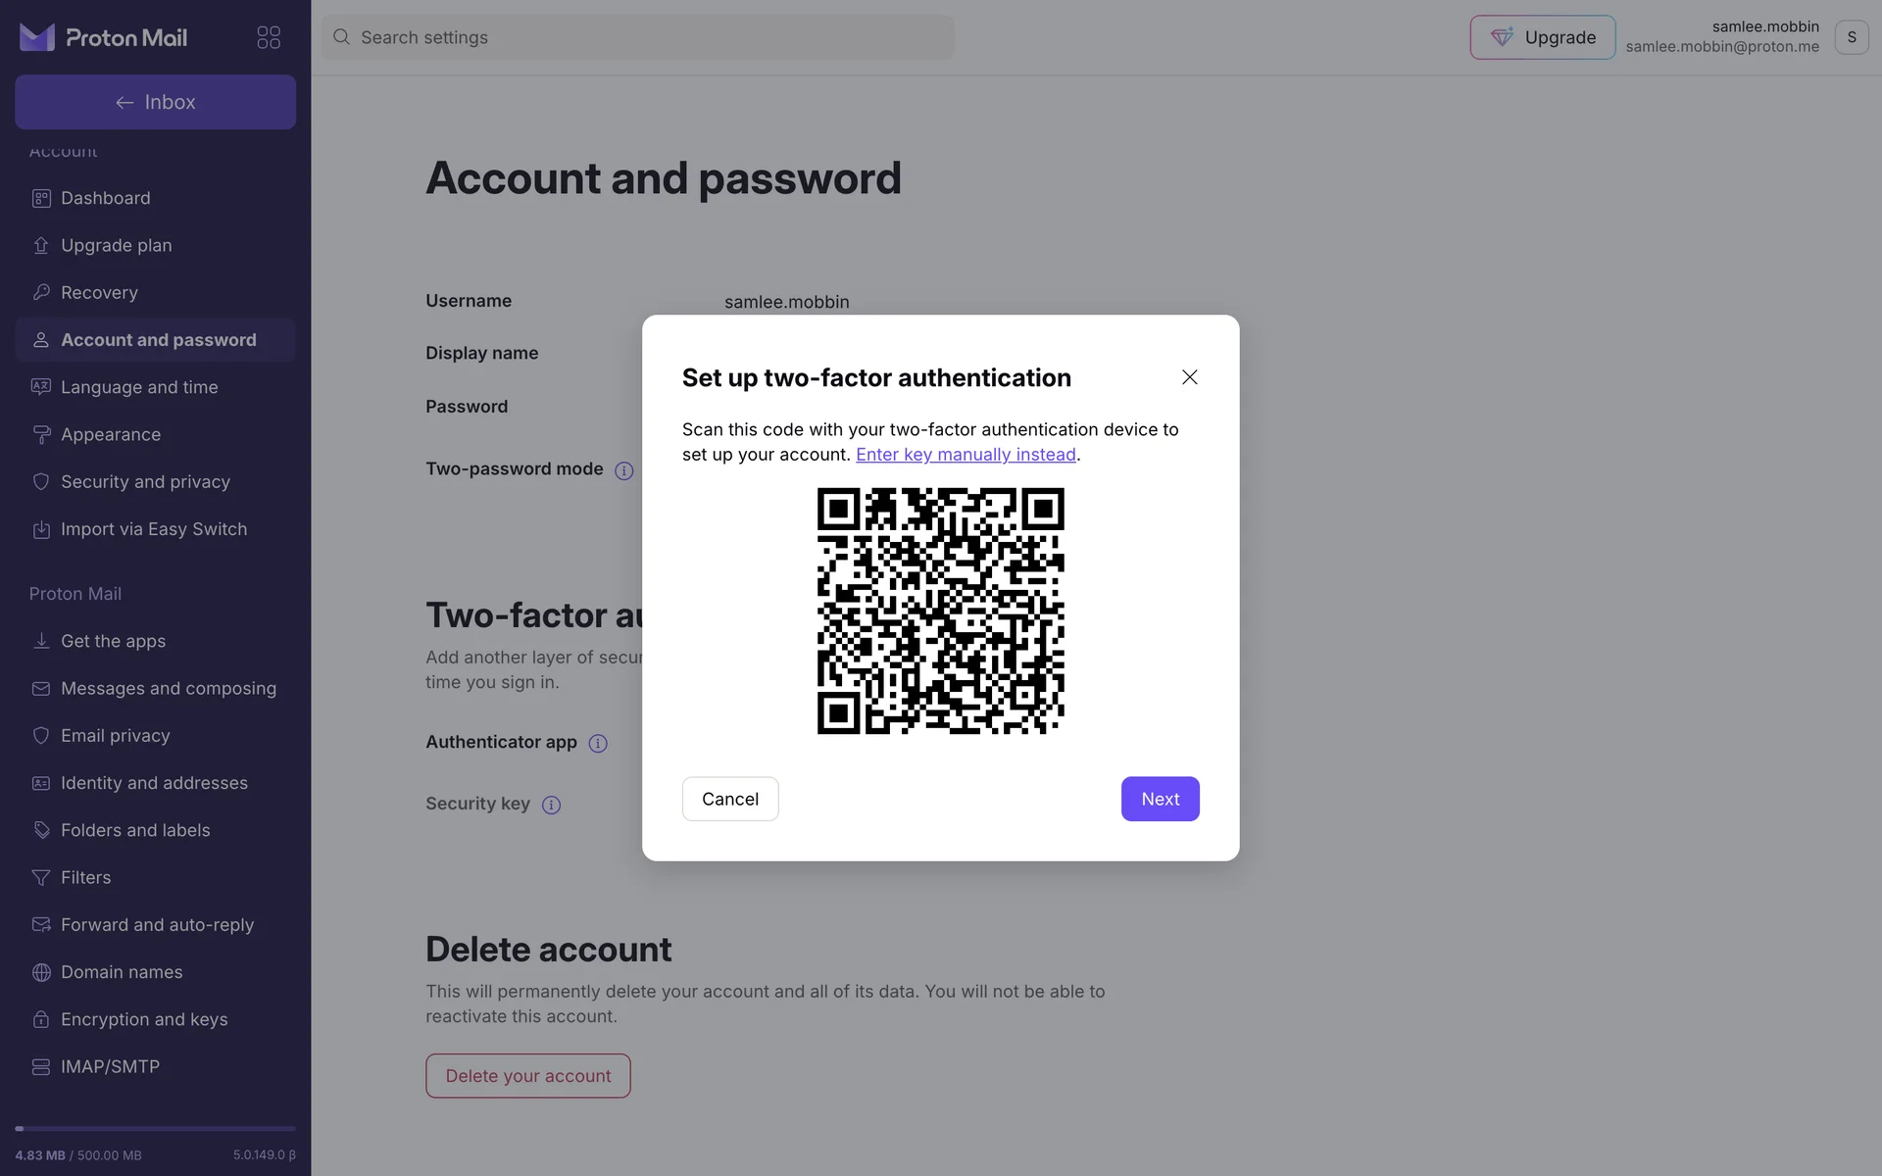
Task: Click the storage usage progress bar
Action: 156,1129
